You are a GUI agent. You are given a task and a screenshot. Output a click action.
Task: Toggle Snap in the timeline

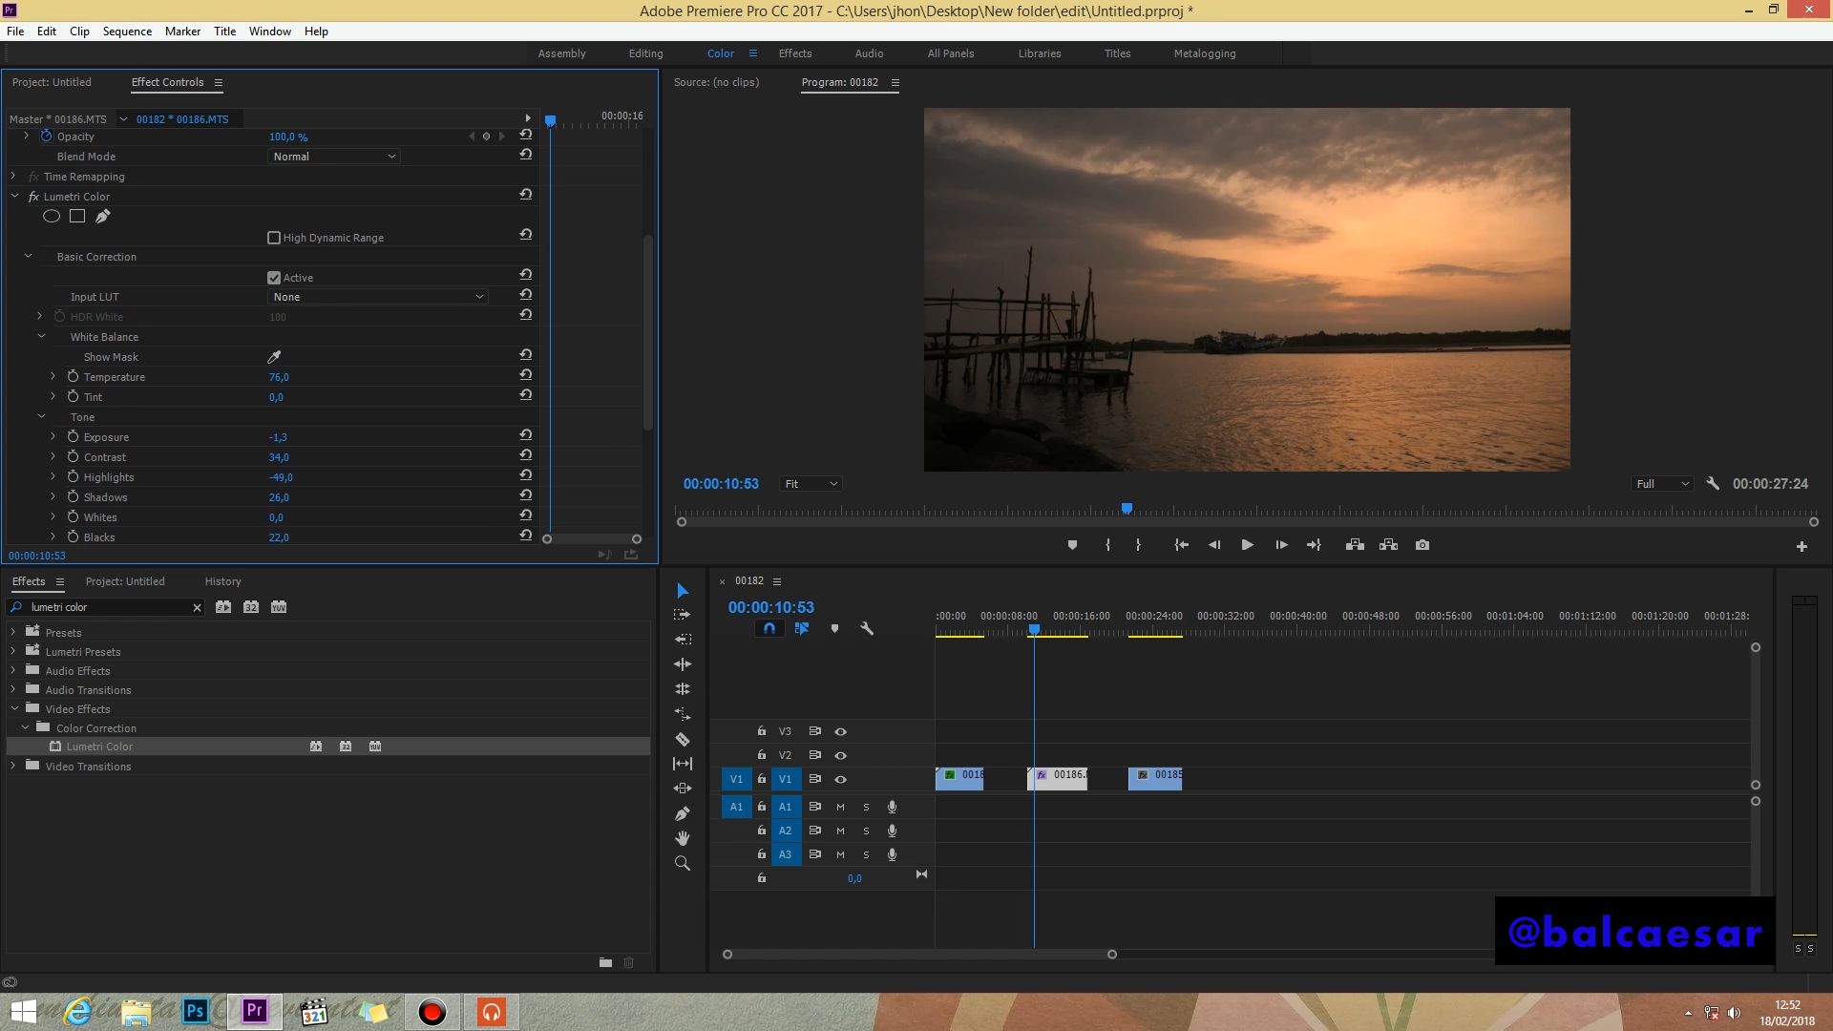(x=769, y=629)
